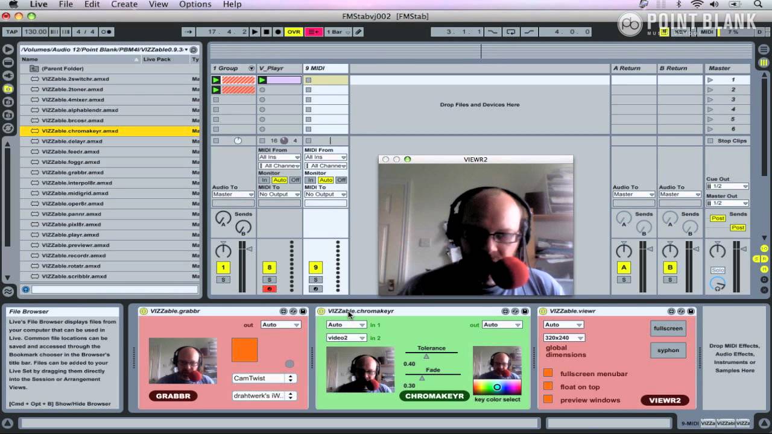This screenshot has height=434, width=772.
Task: Select File Browser 1 icon
Action: (x=8, y=89)
